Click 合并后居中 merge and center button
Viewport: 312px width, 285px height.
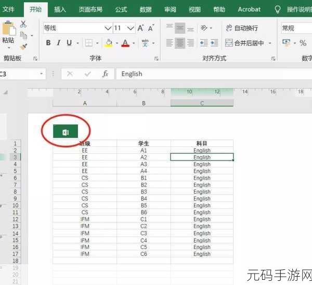(x=245, y=43)
